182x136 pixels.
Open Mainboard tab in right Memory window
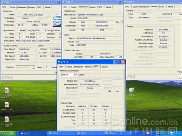(145, 7)
